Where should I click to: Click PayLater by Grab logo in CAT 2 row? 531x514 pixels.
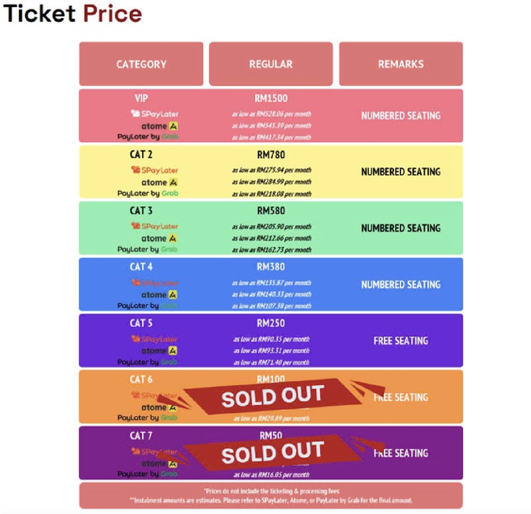pos(148,193)
